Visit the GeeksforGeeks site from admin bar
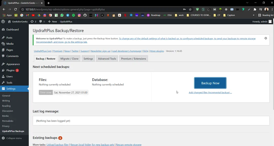 (18, 22)
